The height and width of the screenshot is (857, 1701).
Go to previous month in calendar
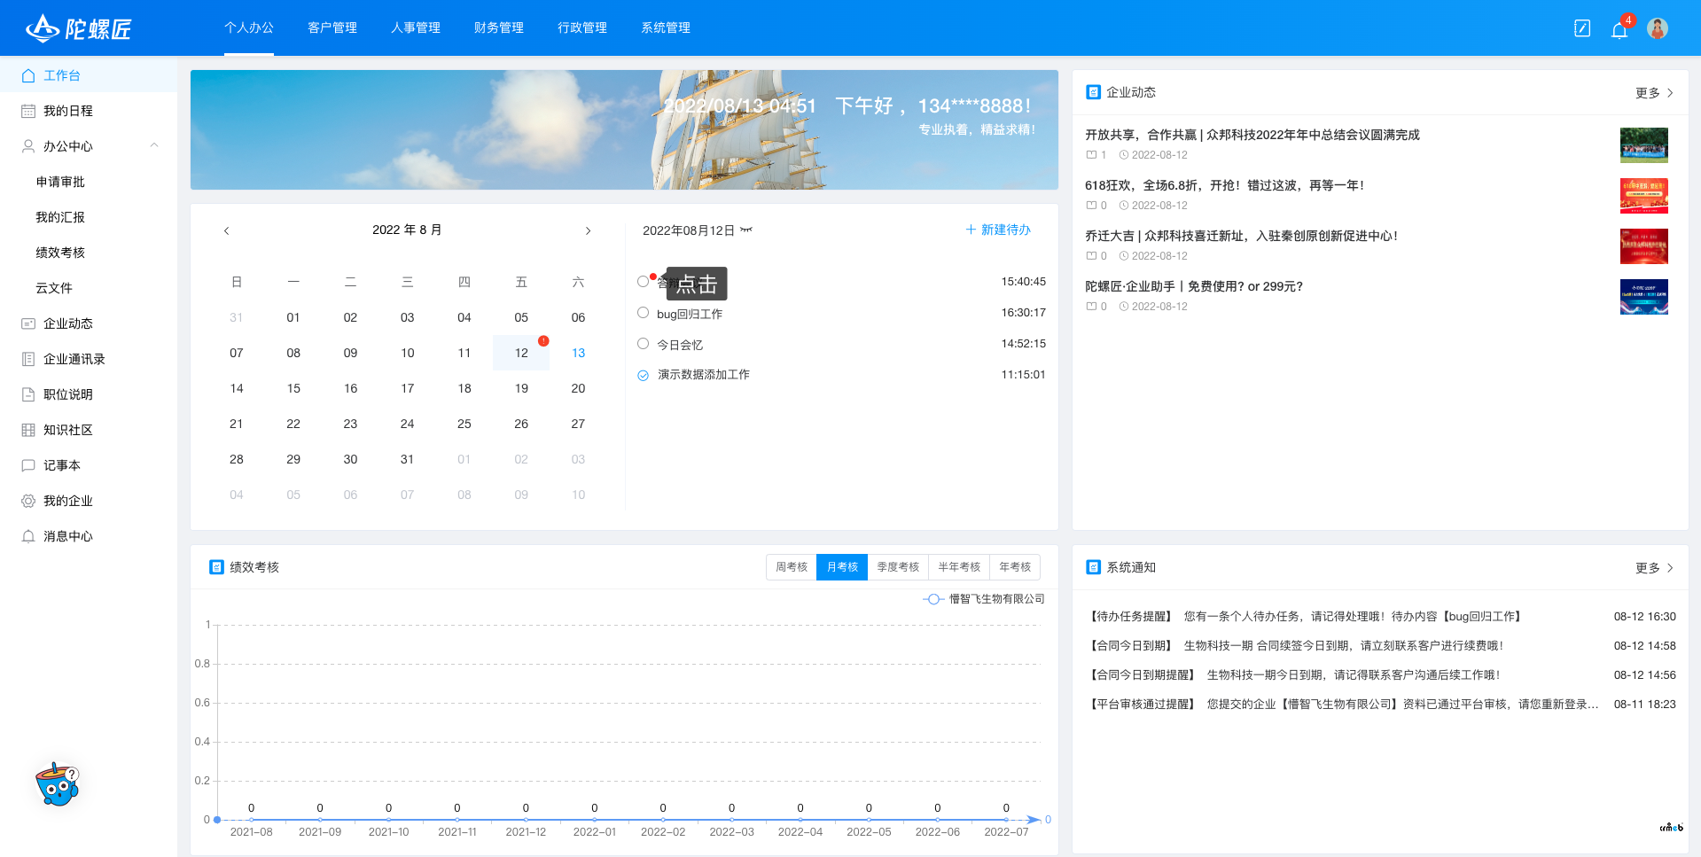coord(227,230)
